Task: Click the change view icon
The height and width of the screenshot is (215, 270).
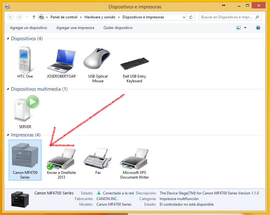Action: click(239, 28)
